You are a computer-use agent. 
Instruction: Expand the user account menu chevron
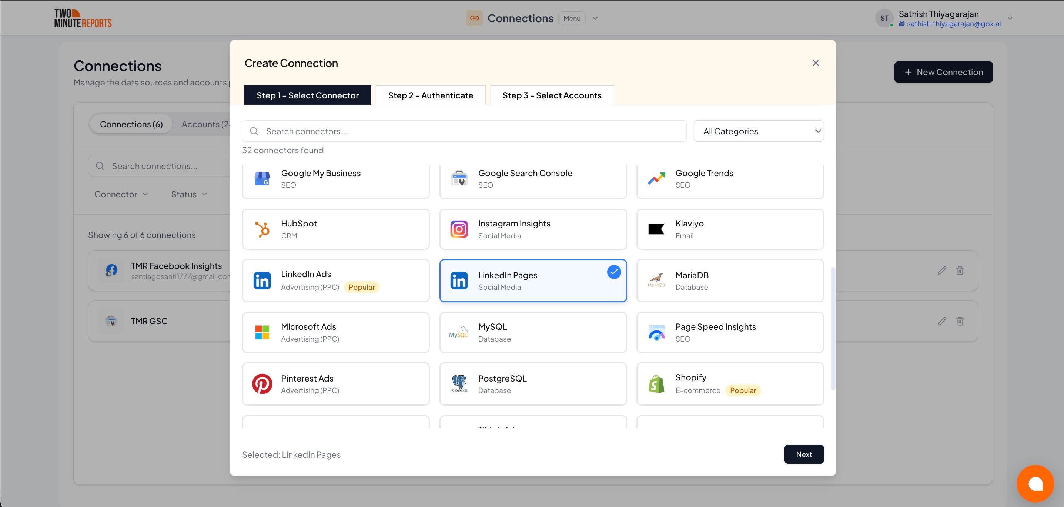tap(1010, 18)
